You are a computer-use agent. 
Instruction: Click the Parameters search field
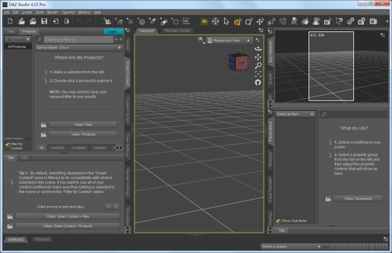coord(357,114)
